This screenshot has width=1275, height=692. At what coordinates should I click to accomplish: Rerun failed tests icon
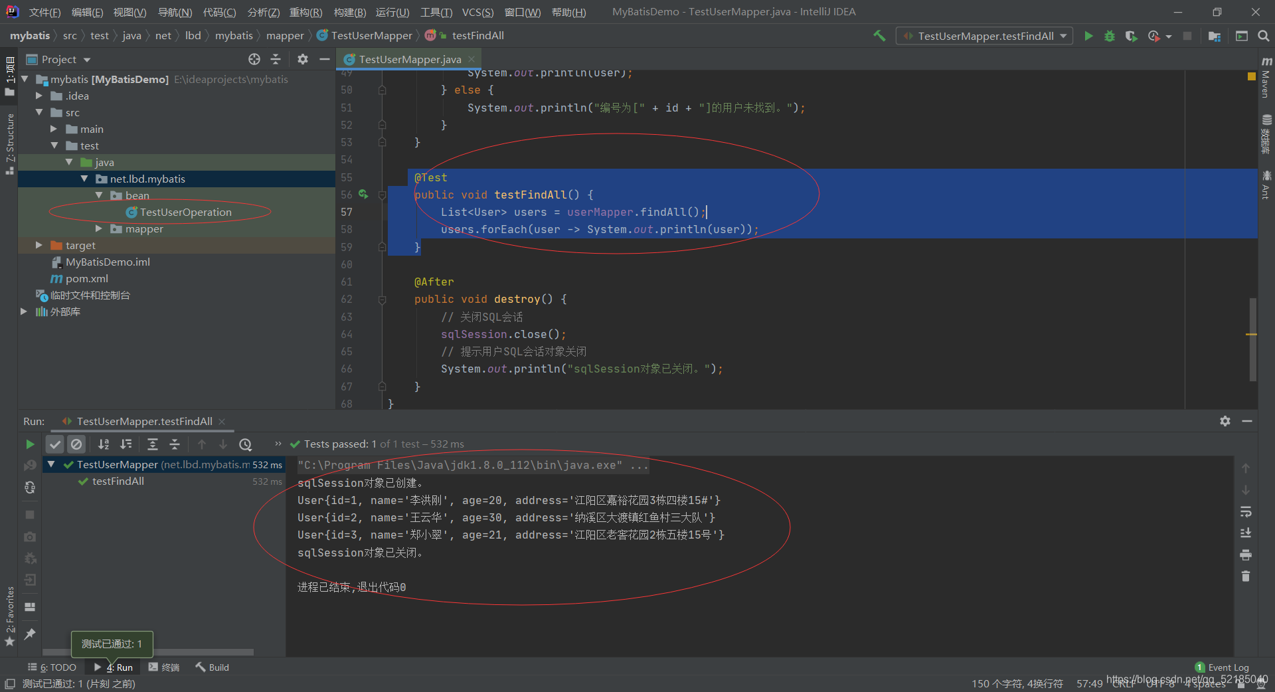pyautogui.click(x=30, y=466)
